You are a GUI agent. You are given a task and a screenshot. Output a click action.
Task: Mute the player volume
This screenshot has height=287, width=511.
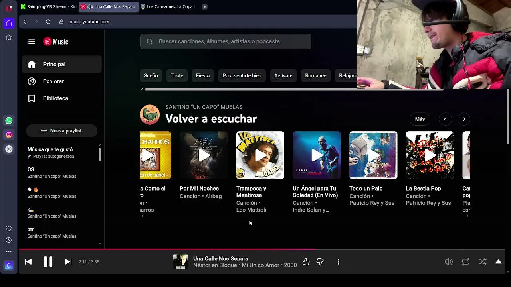449,262
